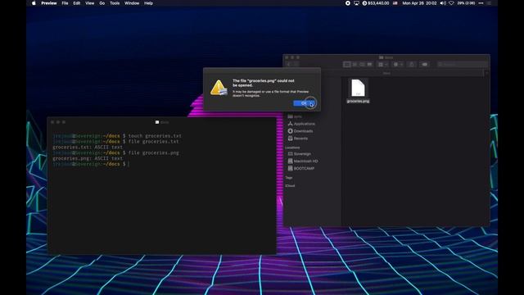This screenshot has height=295, width=524.
Task: Open Recents in Finder sidebar
Action: coord(297,138)
